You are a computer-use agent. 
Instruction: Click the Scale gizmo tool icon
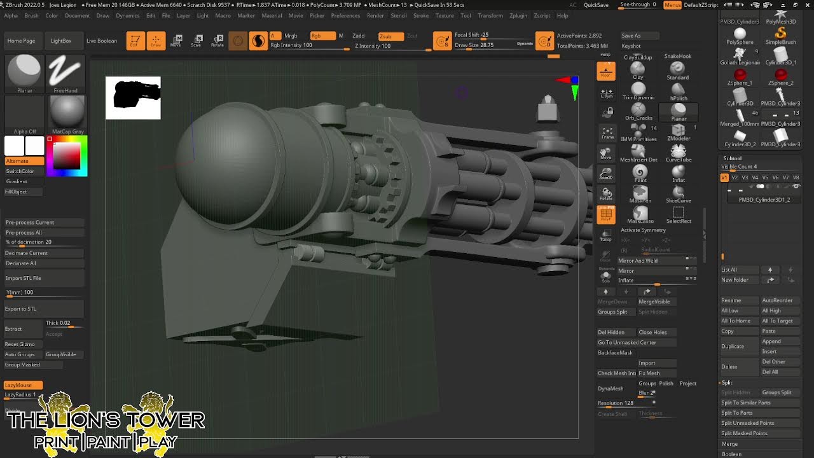pyautogui.click(x=198, y=41)
